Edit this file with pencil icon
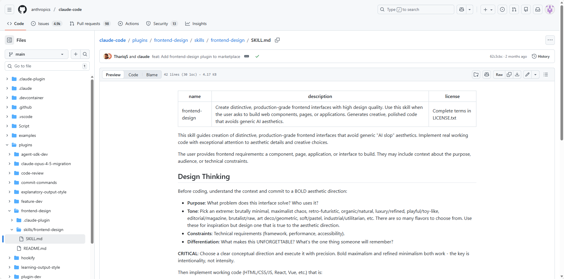564x279 pixels. 527,75
